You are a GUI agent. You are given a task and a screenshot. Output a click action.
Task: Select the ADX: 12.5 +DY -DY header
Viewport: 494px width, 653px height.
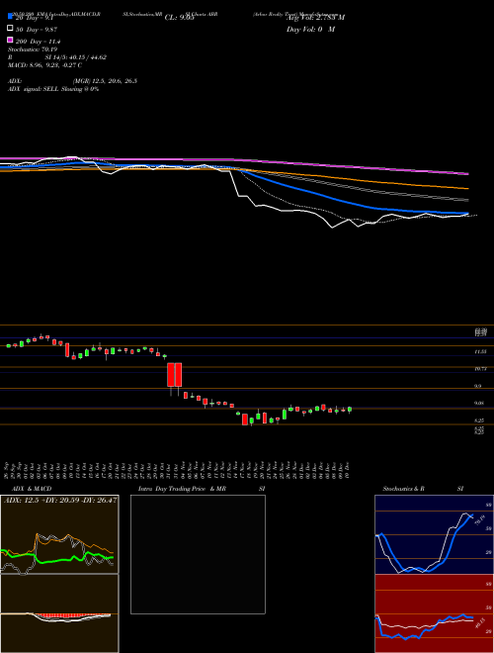pos(60,500)
